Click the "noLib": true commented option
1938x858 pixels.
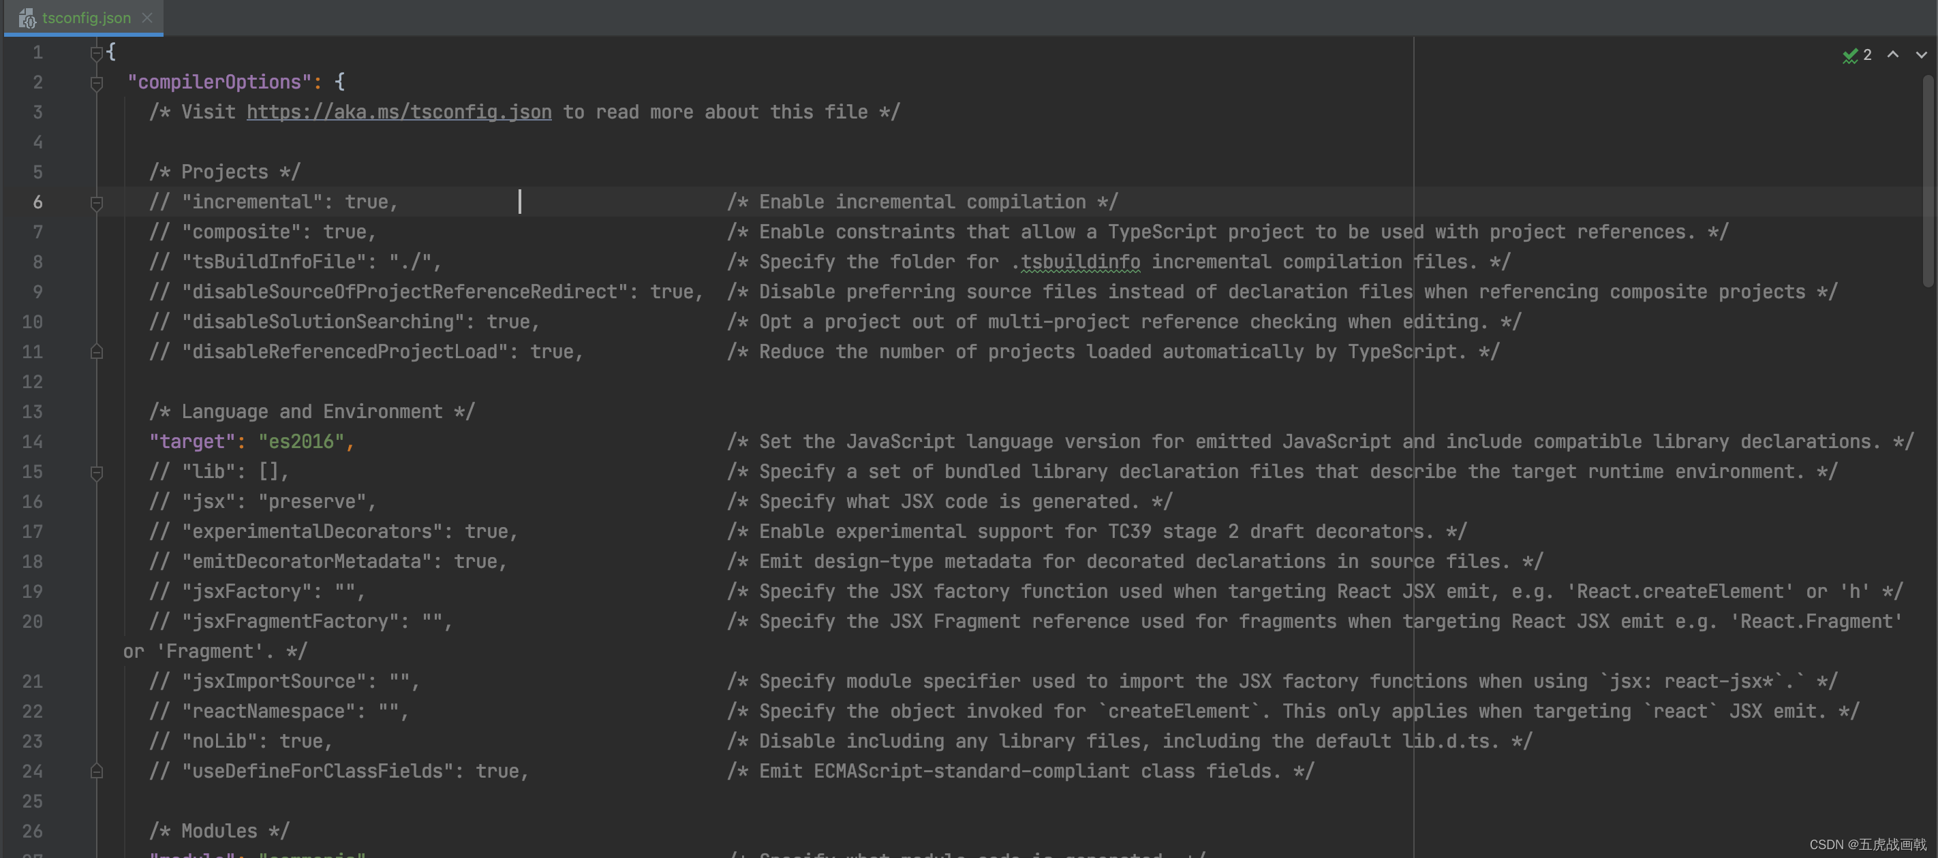(x=241, y=741)
